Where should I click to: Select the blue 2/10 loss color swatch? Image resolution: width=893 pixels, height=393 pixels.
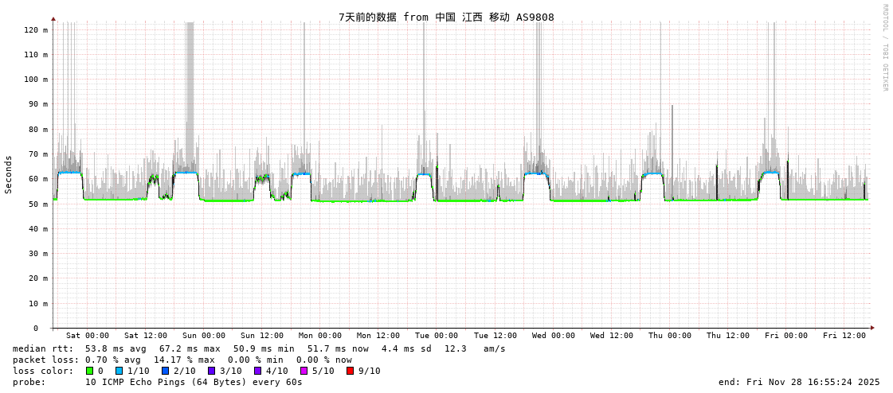pyautogui.click(x=165, y=371)
